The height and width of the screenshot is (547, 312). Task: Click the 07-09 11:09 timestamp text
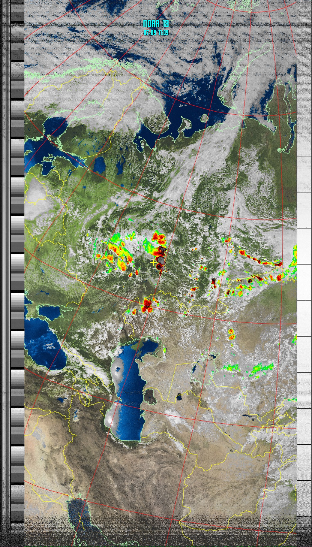click(x=156, y=33)
